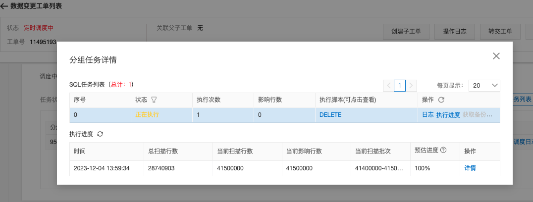533x202 pixels.
Task: Filter tasks with the 状态 funnel icon
Action: [x=154, y=100]
